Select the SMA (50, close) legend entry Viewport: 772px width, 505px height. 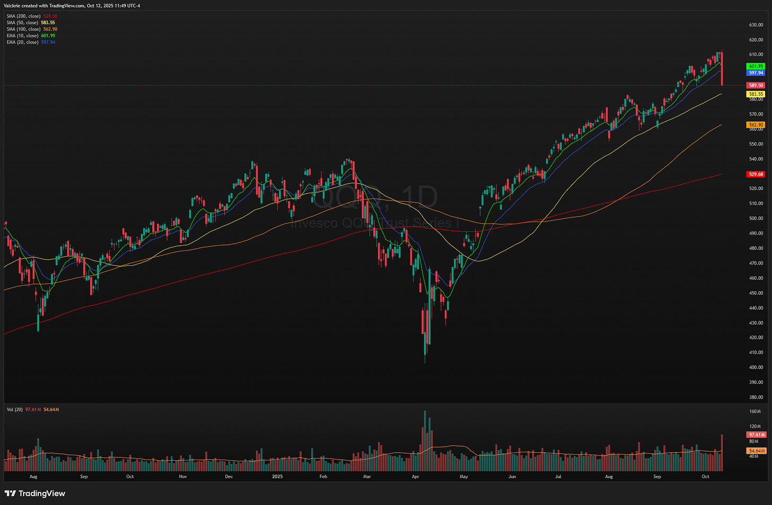[x=31, y=23]
